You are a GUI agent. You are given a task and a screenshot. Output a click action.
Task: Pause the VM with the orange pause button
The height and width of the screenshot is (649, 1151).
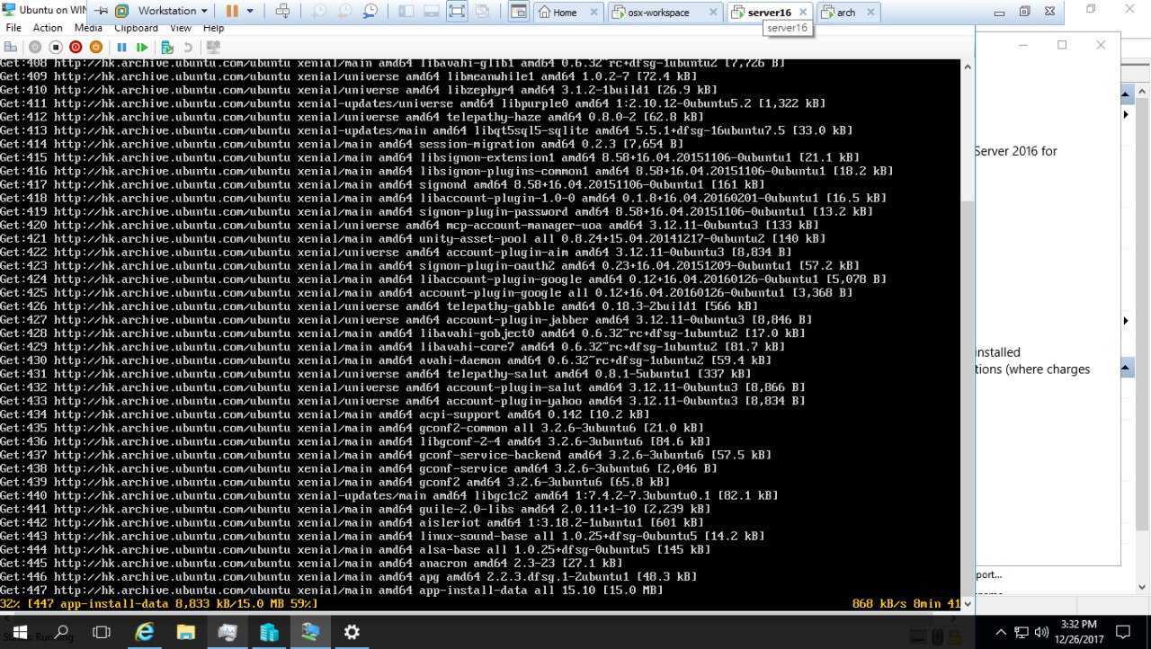point(231,11)
